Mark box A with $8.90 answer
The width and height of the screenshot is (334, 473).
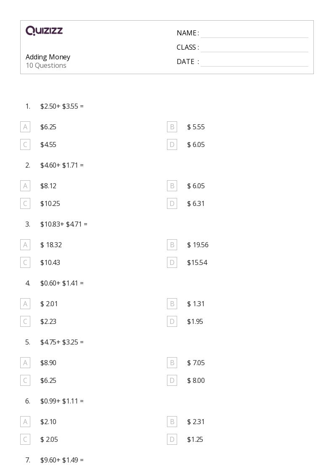[x=25, y=363]
